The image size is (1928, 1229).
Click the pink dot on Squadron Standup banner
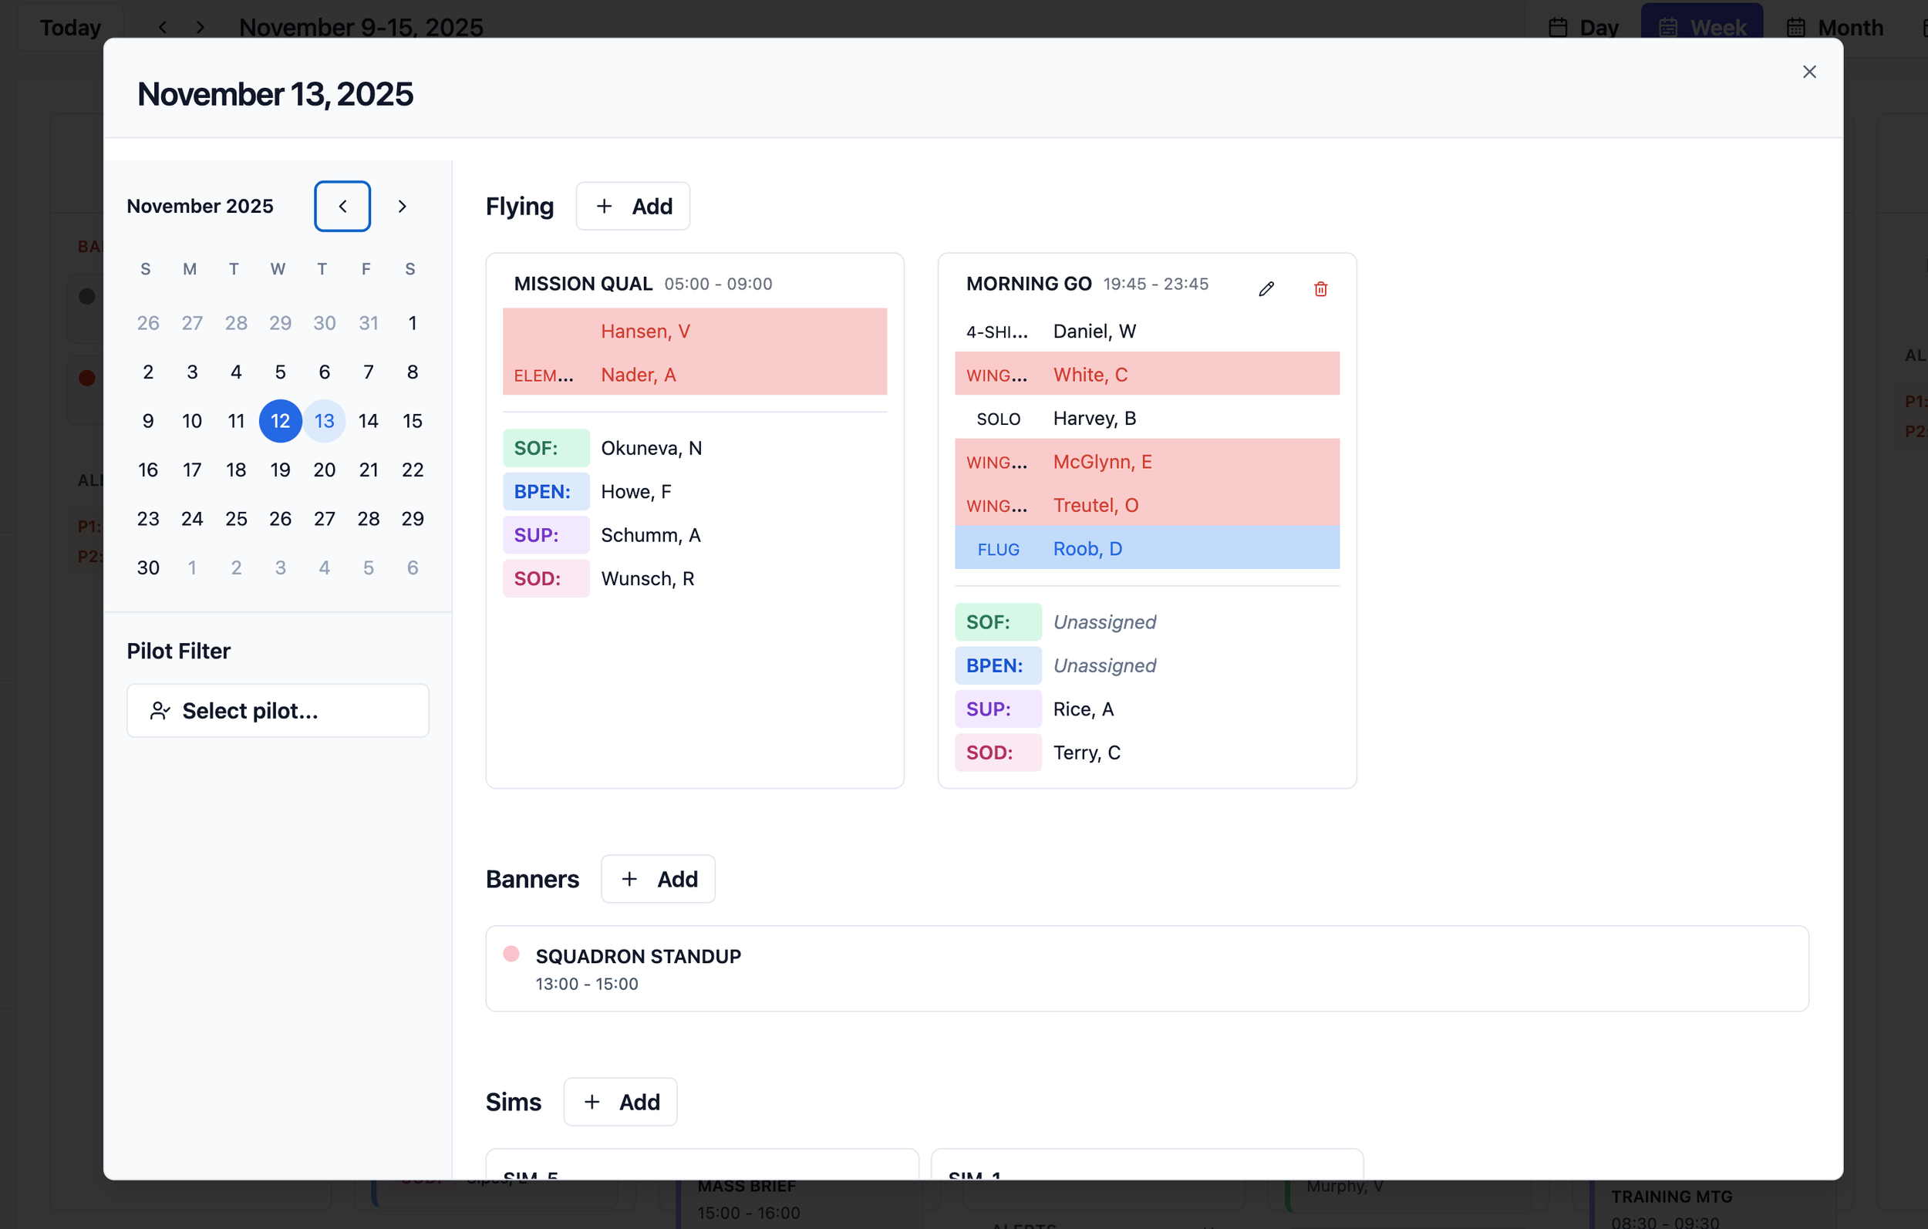coord(511,953)
